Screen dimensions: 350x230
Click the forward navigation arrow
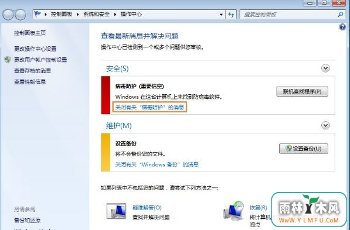(21, 15)
